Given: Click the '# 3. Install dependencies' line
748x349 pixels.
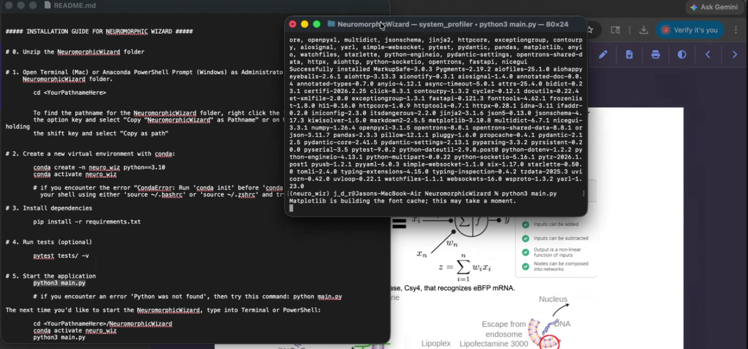Looking at the screenshot, I should click(49, 208).
